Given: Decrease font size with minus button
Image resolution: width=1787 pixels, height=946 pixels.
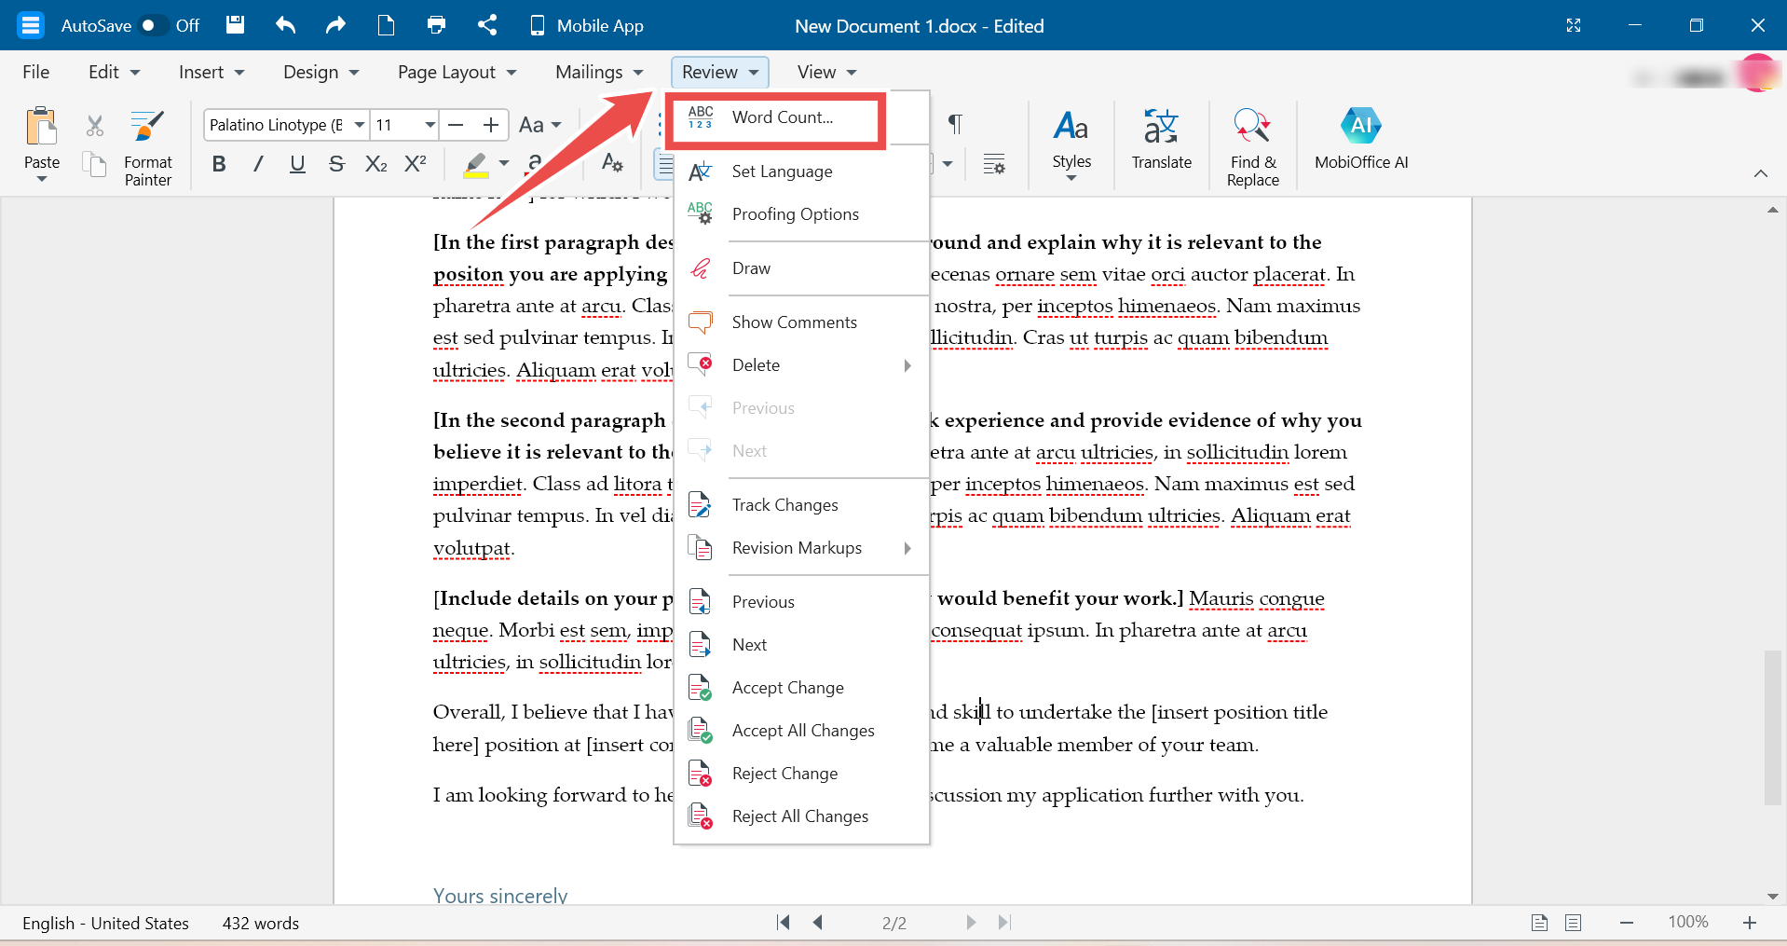Looking at the screenshot, I should click(456, 124).
